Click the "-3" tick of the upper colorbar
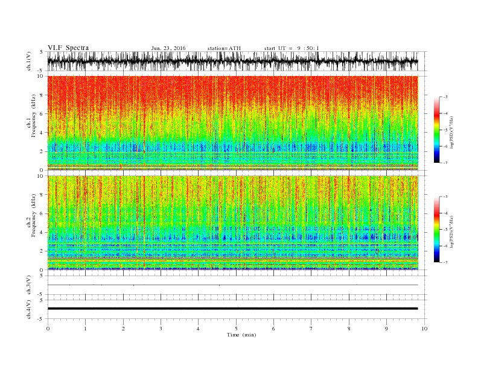 click(x=445, y=97)
